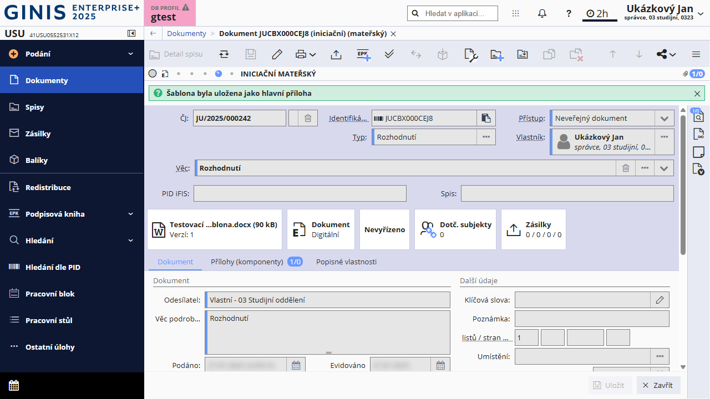Click the folder with plus icon

tap(496, 54)
